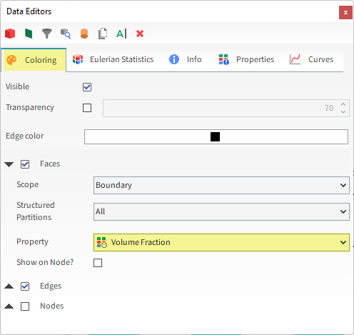
Task: Click the green A rename icon
Action: 121,34
